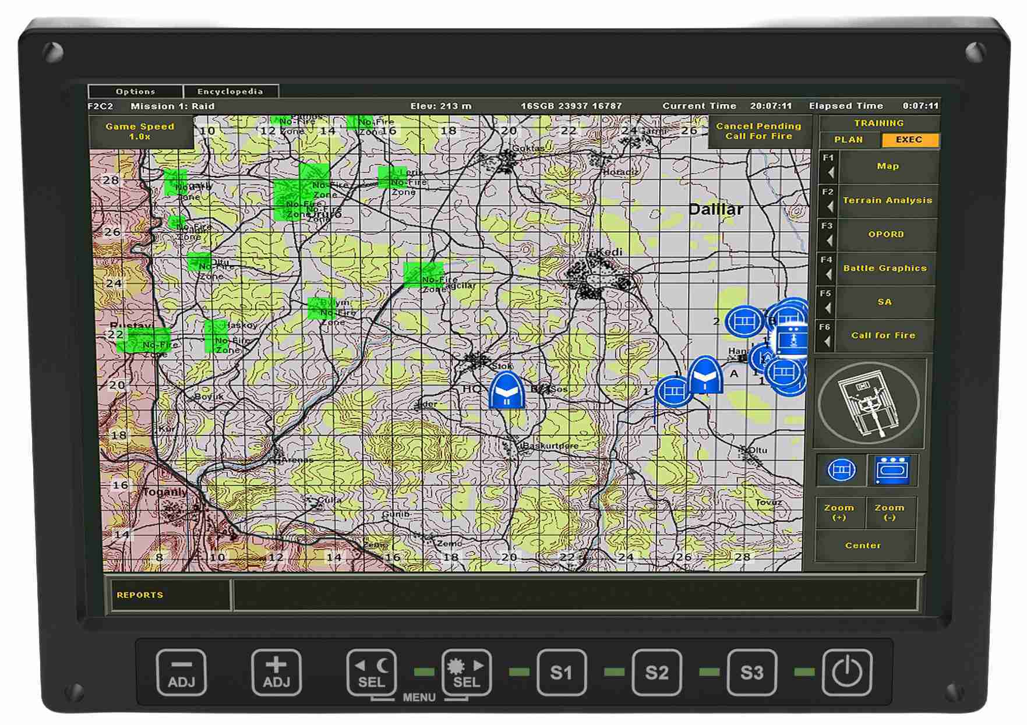The image size is (1027, 725).
Task: Tap the sun SEL brightness key
Action: [x=467, y=673]
